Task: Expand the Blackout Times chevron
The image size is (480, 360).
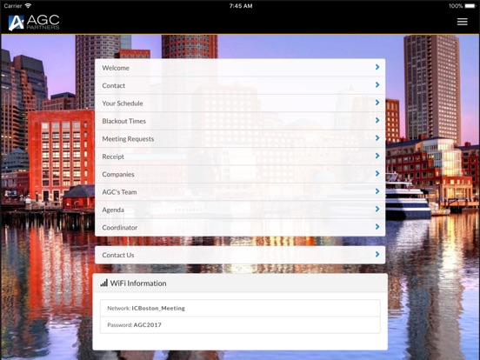Action: (377, 120)
